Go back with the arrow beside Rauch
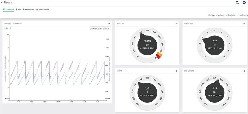This screenshot has width=248, height=114. coord(2,2)
